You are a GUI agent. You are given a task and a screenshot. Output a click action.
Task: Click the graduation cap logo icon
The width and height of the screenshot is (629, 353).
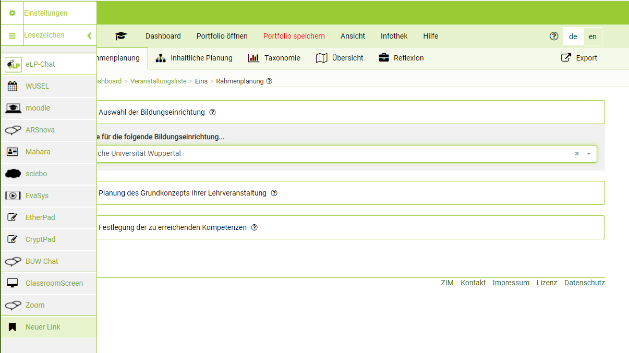121,36
